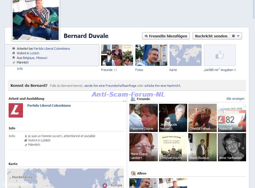255x188 pixels.
Task: Open Fabienne Dupuis friend thumbnail
Action: [x=143, y=118]
